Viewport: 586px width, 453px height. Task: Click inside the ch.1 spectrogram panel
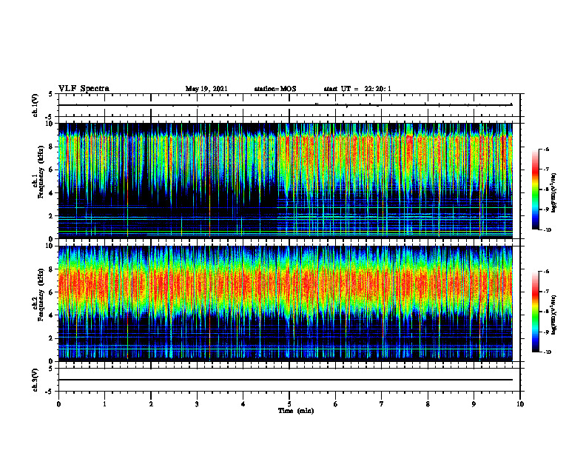click(286, 181)
